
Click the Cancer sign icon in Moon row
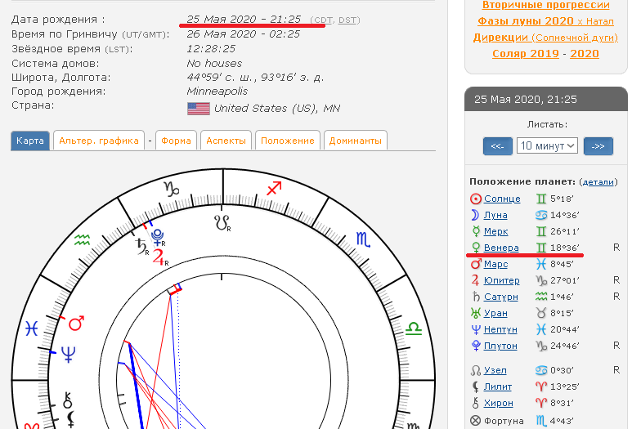click(541, 215)
